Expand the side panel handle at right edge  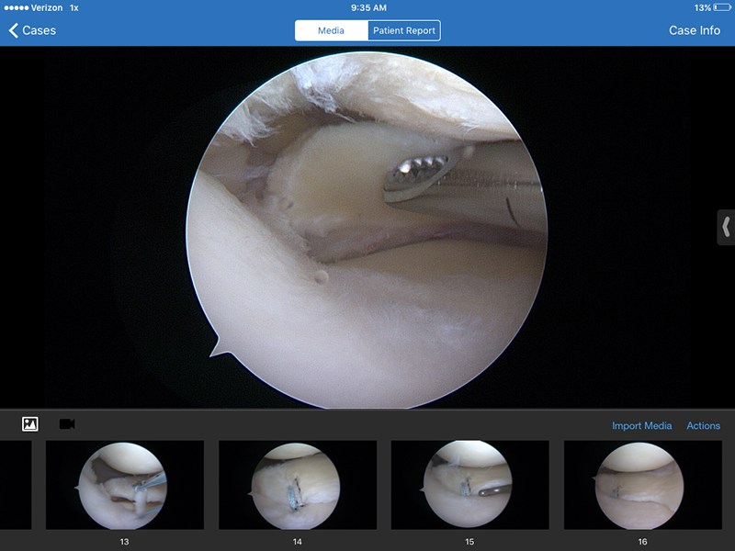point(726,227)
